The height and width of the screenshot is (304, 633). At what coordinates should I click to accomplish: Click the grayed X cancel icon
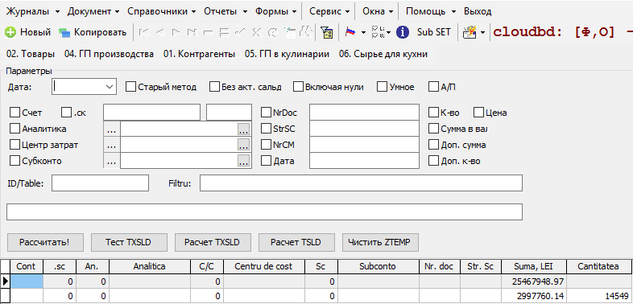coord(256,32)
